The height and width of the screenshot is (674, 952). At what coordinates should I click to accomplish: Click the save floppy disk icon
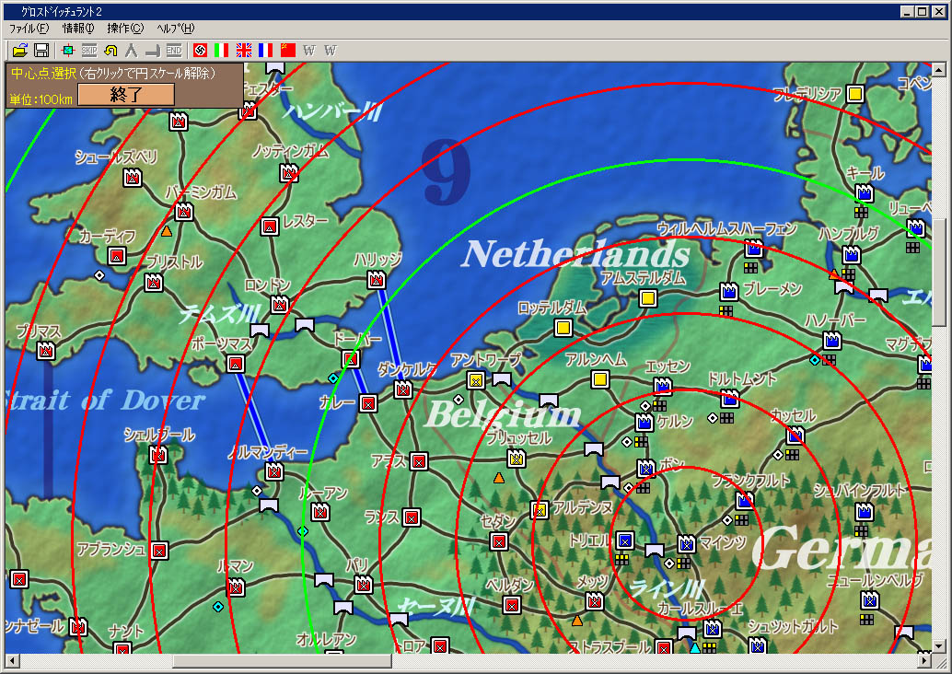[41, 50]
